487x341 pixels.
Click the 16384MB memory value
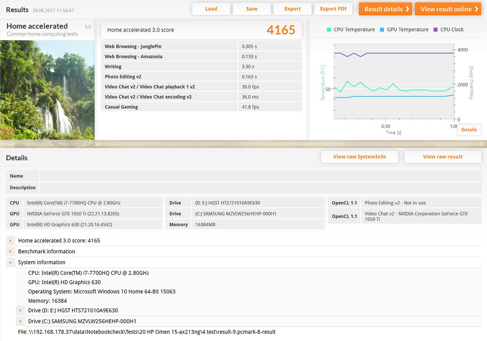coord(258,224)
